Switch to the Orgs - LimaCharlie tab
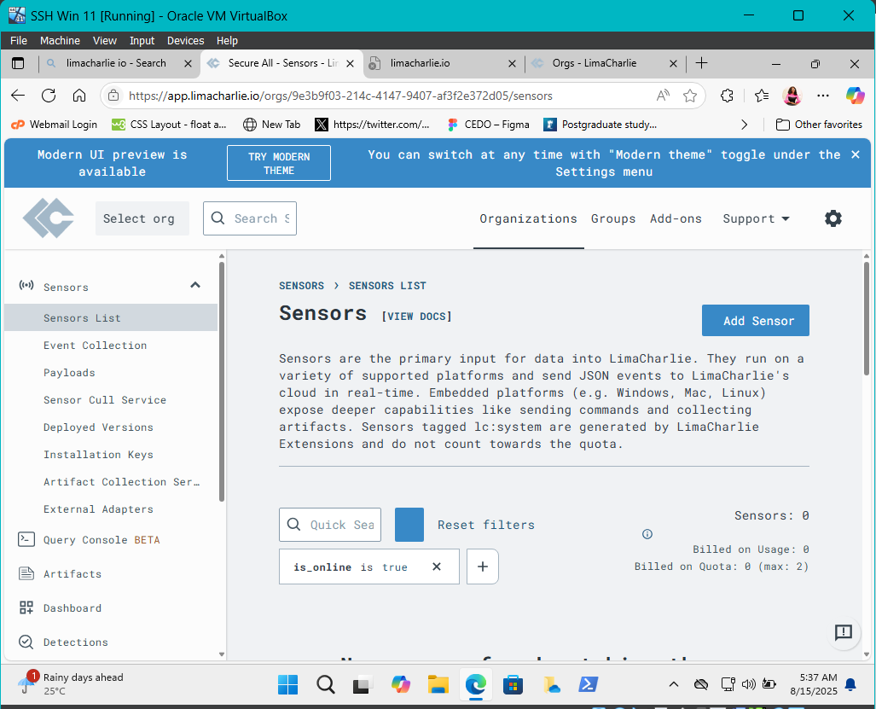The height and width of the screenshot is (709, 876). tap(595, 63)
